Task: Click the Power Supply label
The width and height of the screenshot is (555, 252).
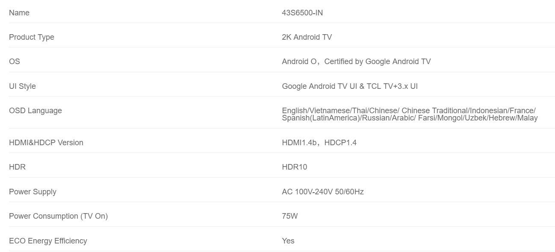Action: [32, 192]
